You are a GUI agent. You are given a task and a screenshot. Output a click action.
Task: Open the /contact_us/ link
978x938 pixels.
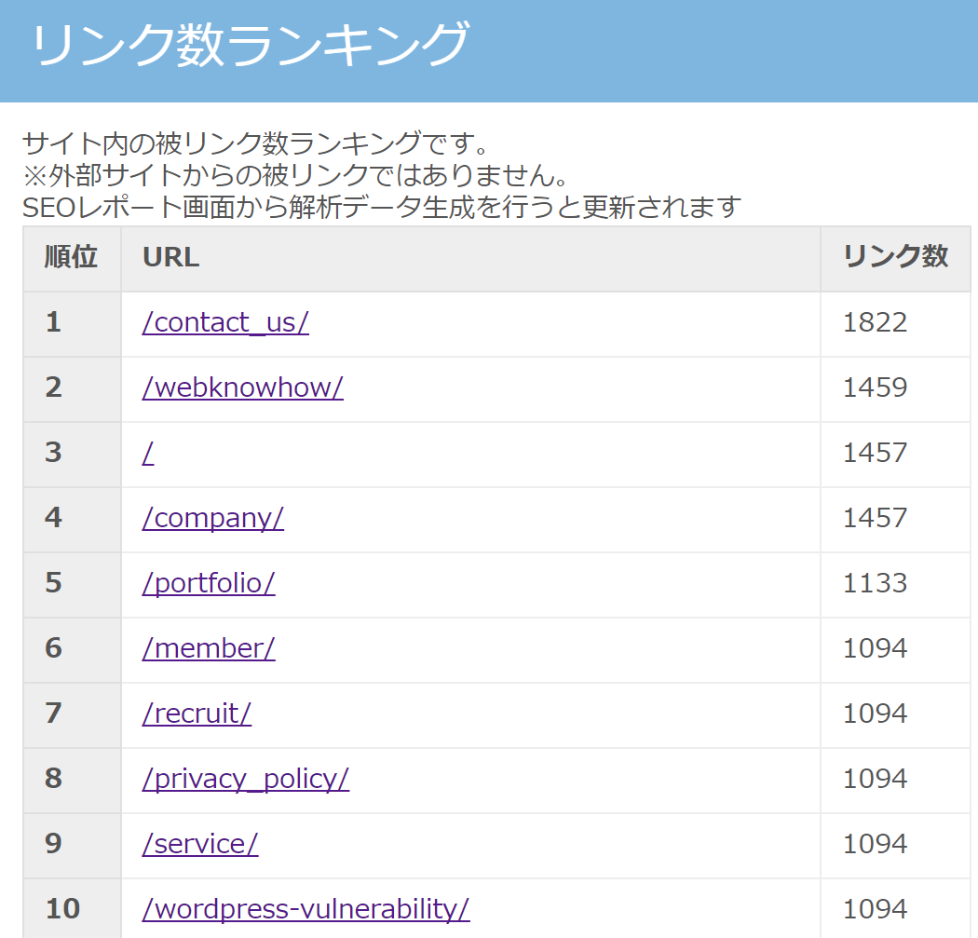225,322
